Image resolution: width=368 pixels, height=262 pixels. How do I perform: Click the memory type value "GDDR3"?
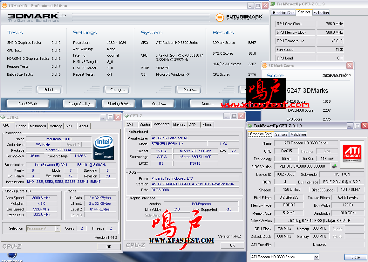tap(289, 205)
